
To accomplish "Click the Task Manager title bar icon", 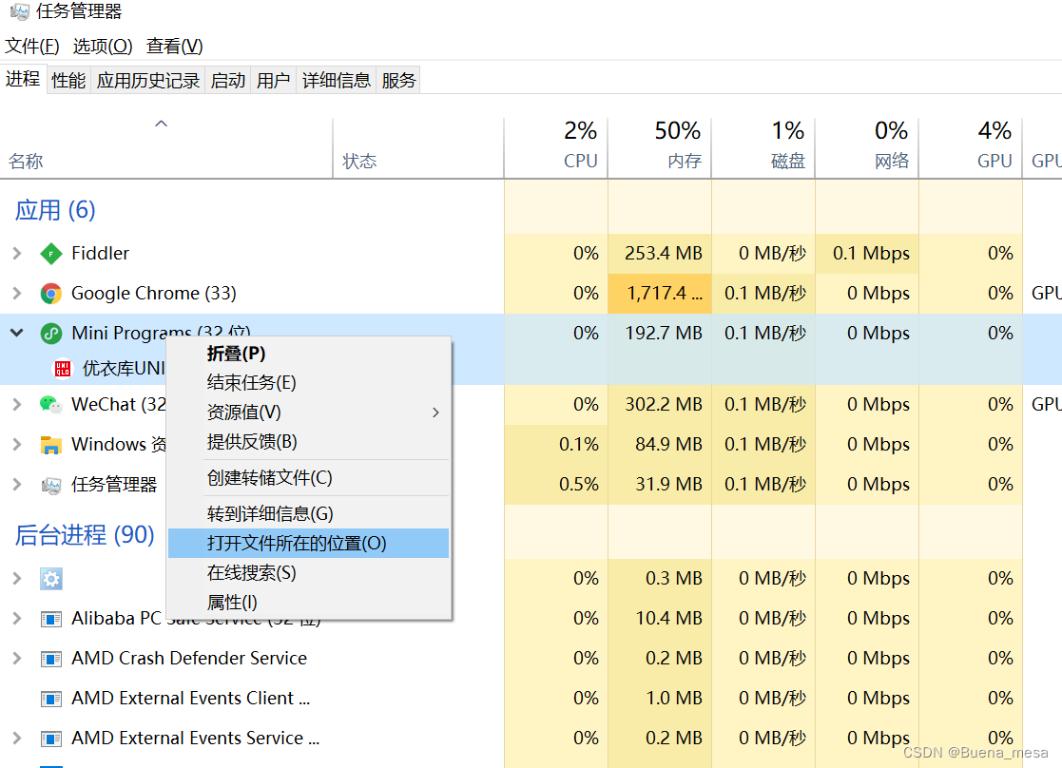I will (20, 10).
